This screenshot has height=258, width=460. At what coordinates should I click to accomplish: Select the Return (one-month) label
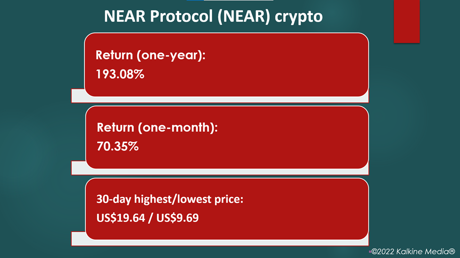coord(157,128)
